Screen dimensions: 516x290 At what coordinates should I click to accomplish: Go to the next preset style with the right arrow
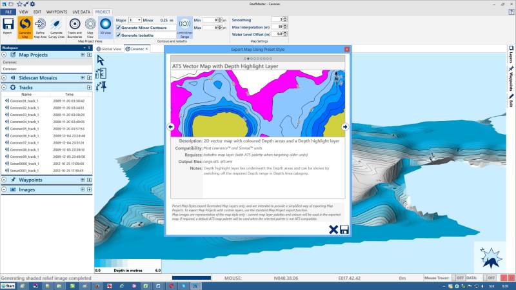pyautogui.click(x=345, y=127)
